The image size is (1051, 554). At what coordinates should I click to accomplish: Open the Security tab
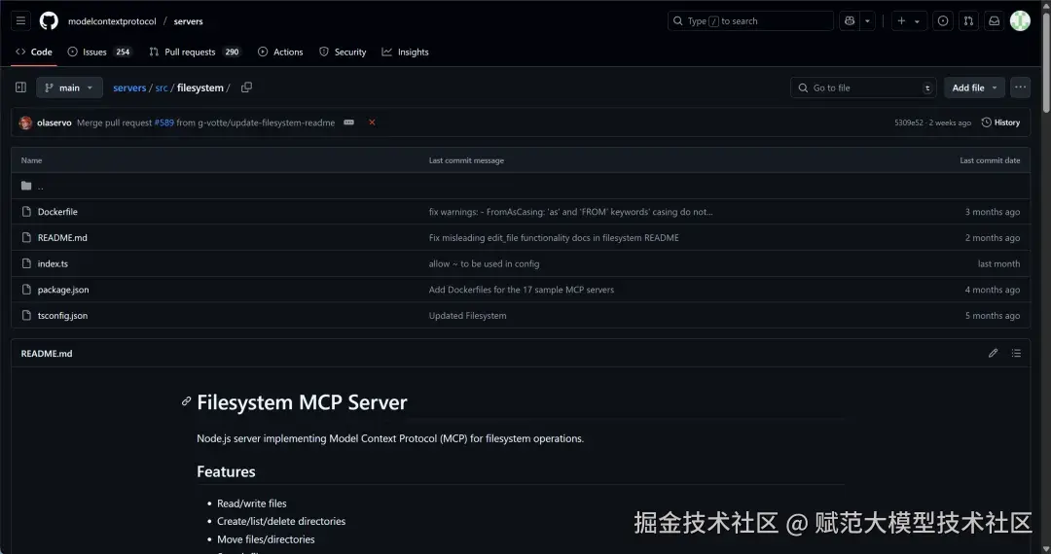(343, 52)
